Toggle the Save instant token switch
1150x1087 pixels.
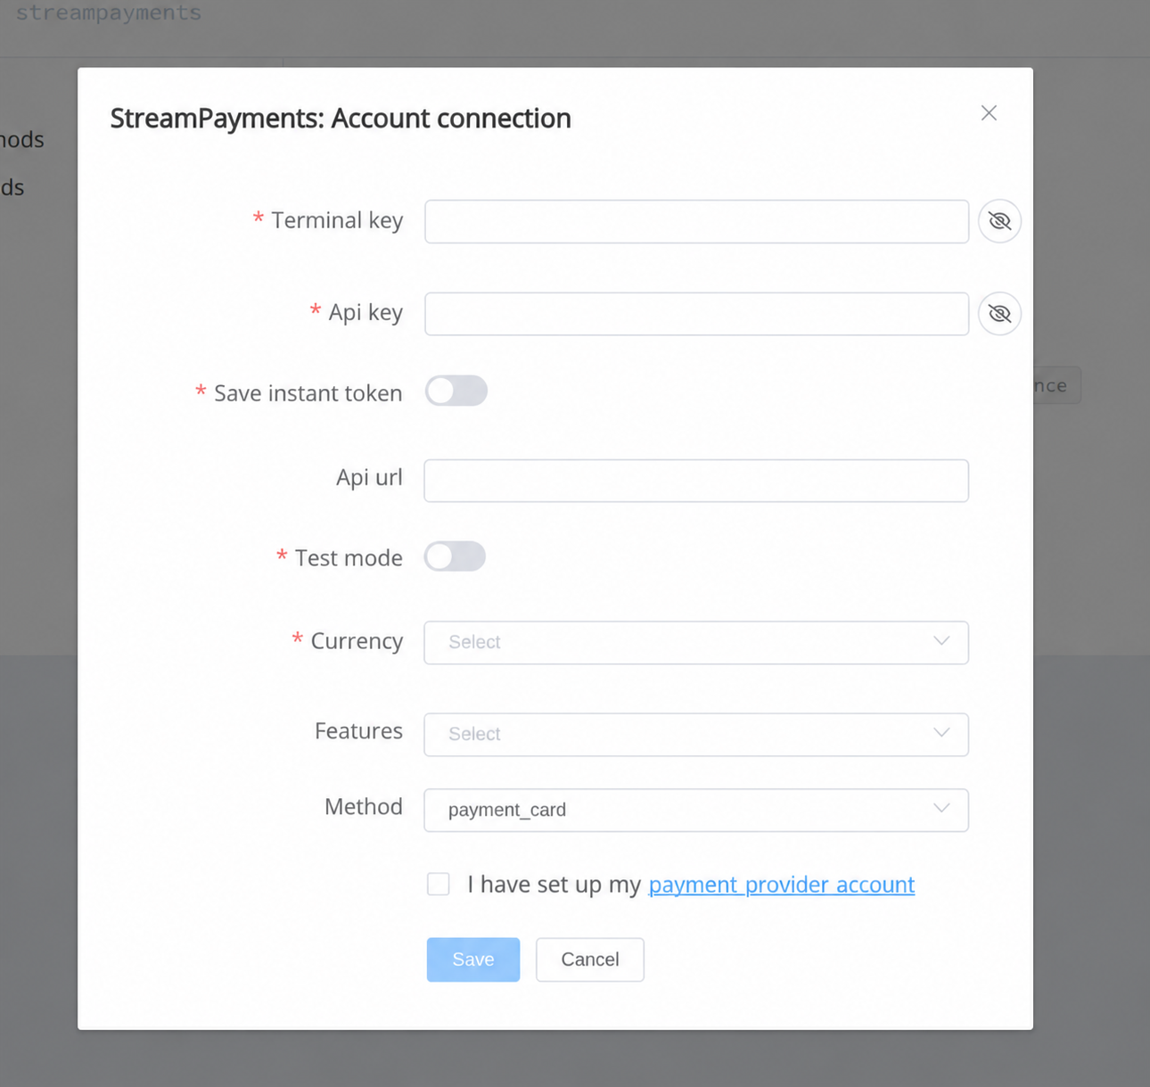pos(456,391)
